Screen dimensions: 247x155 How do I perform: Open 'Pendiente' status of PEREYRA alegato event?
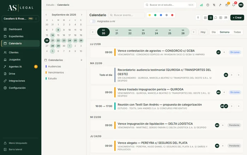(234, 146)
